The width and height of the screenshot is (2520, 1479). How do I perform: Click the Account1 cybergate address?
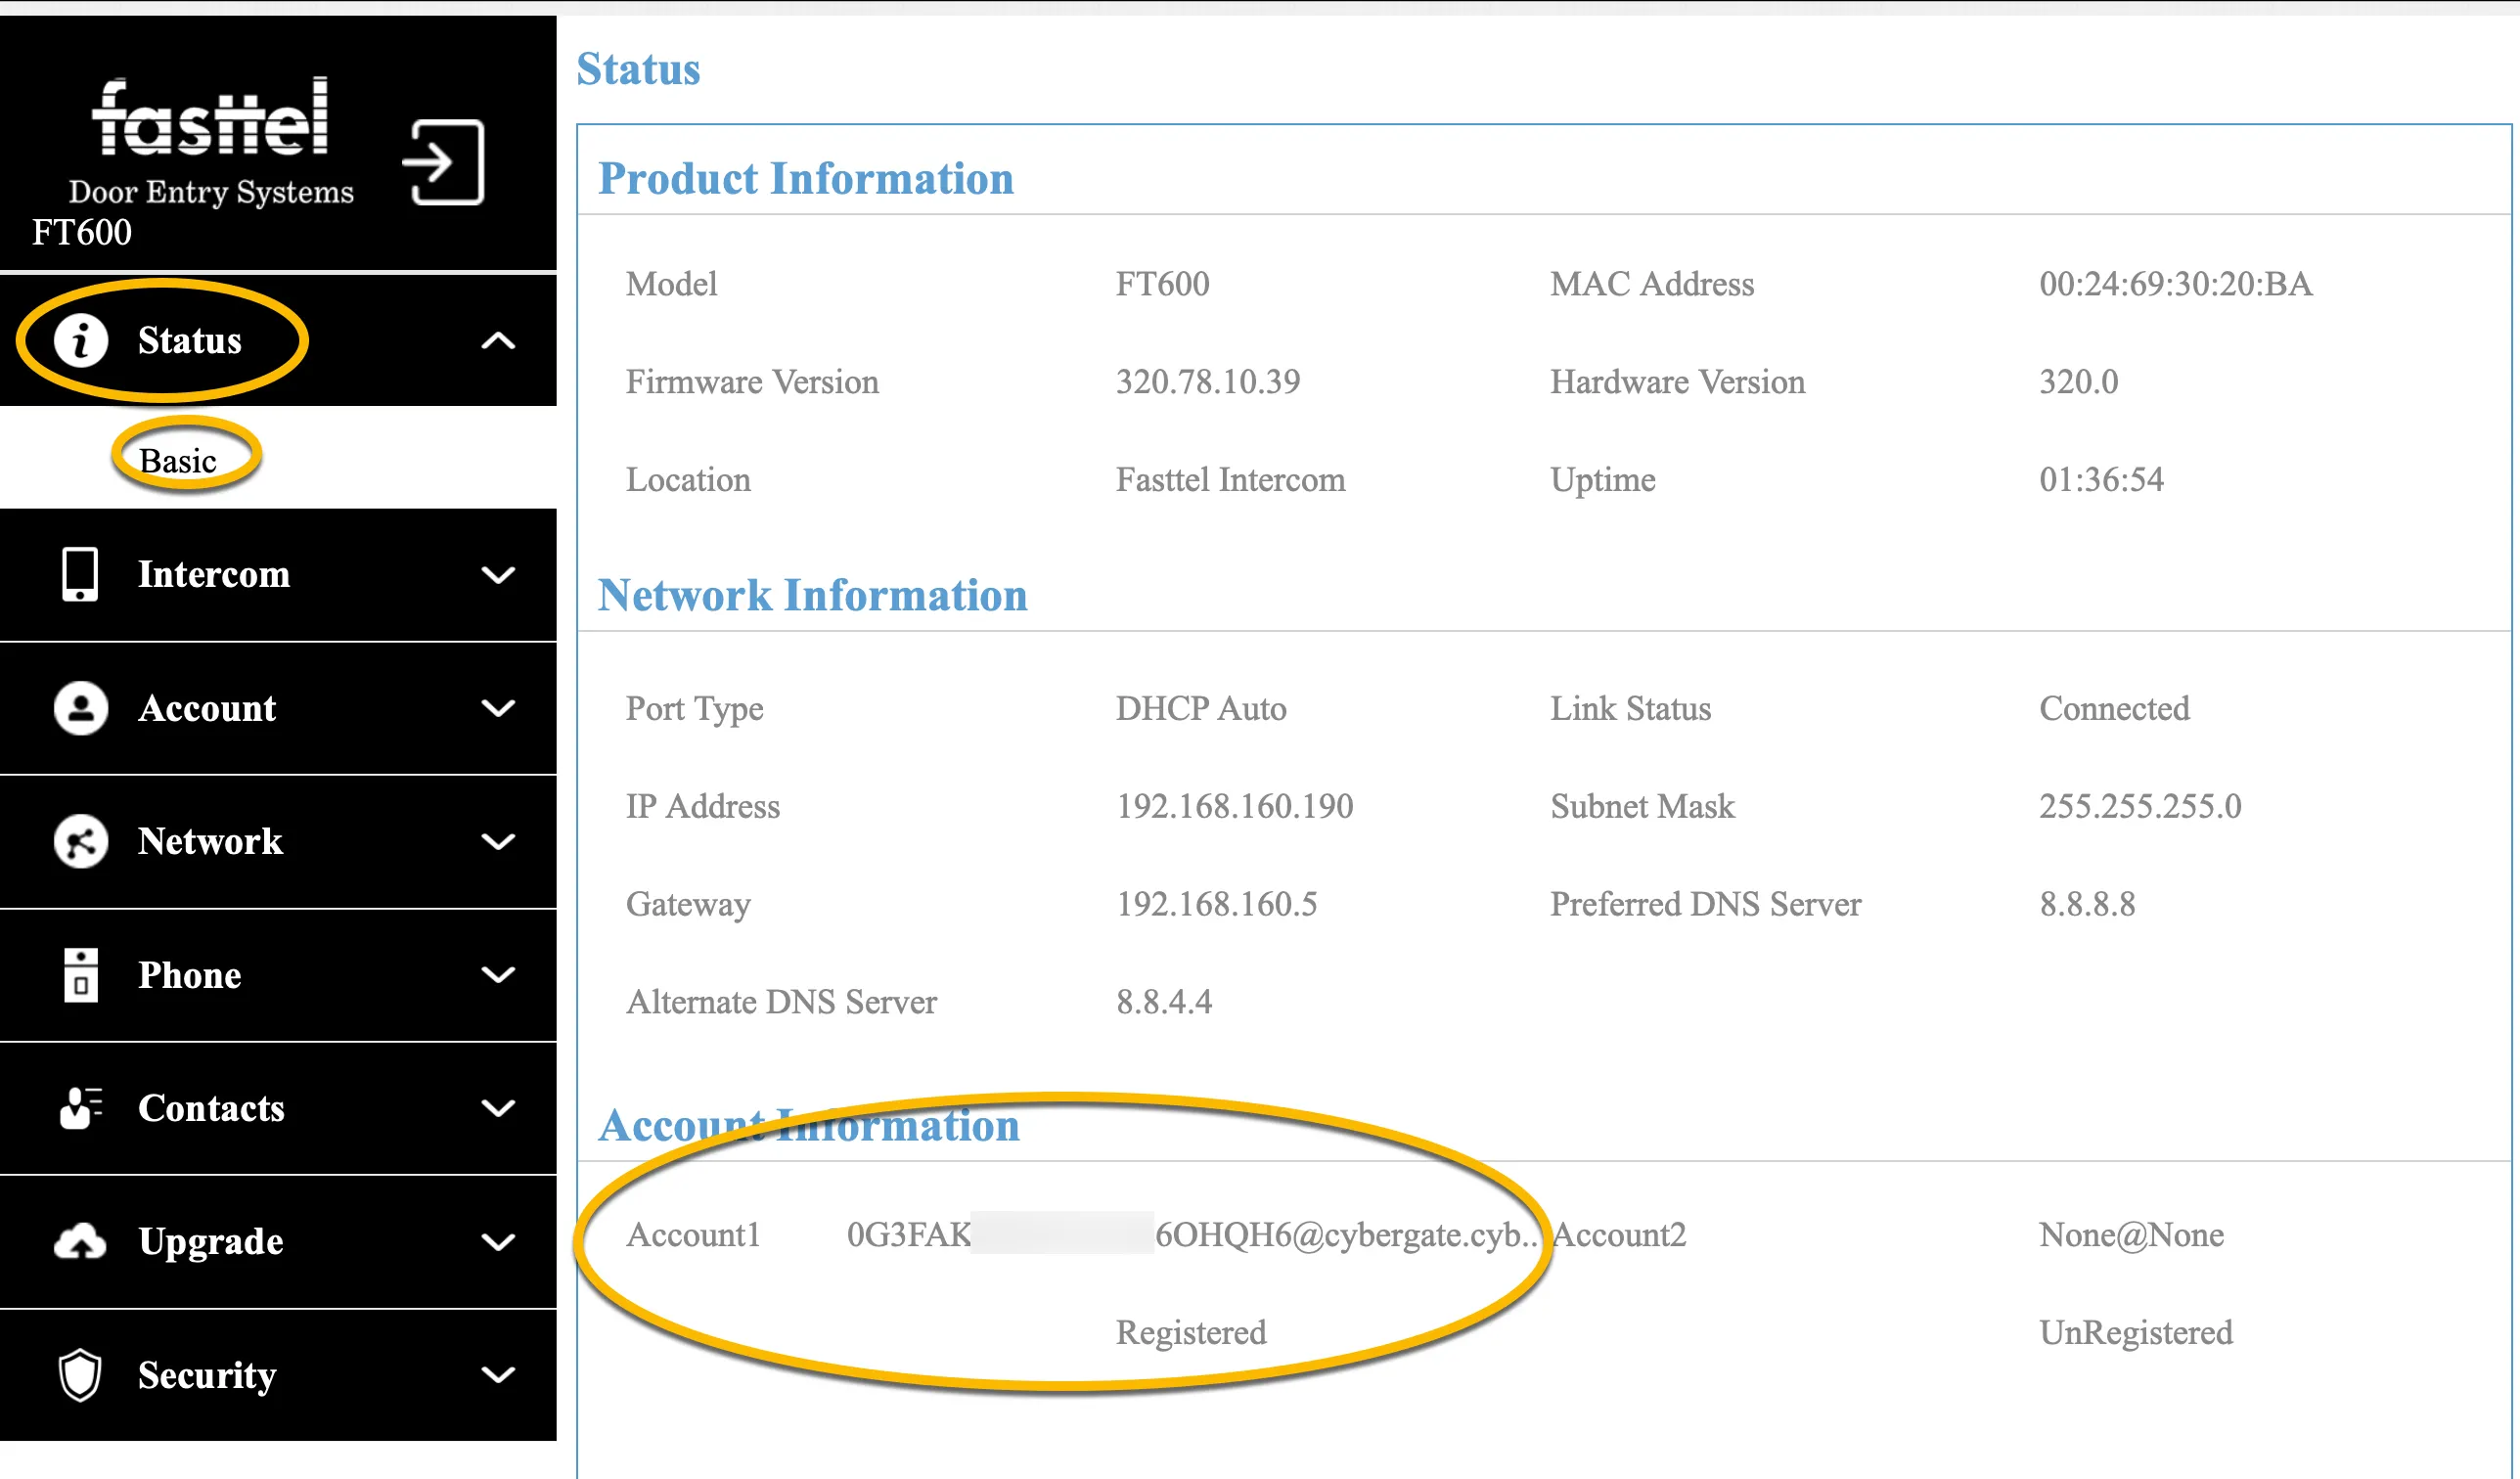point(1193,1235)
